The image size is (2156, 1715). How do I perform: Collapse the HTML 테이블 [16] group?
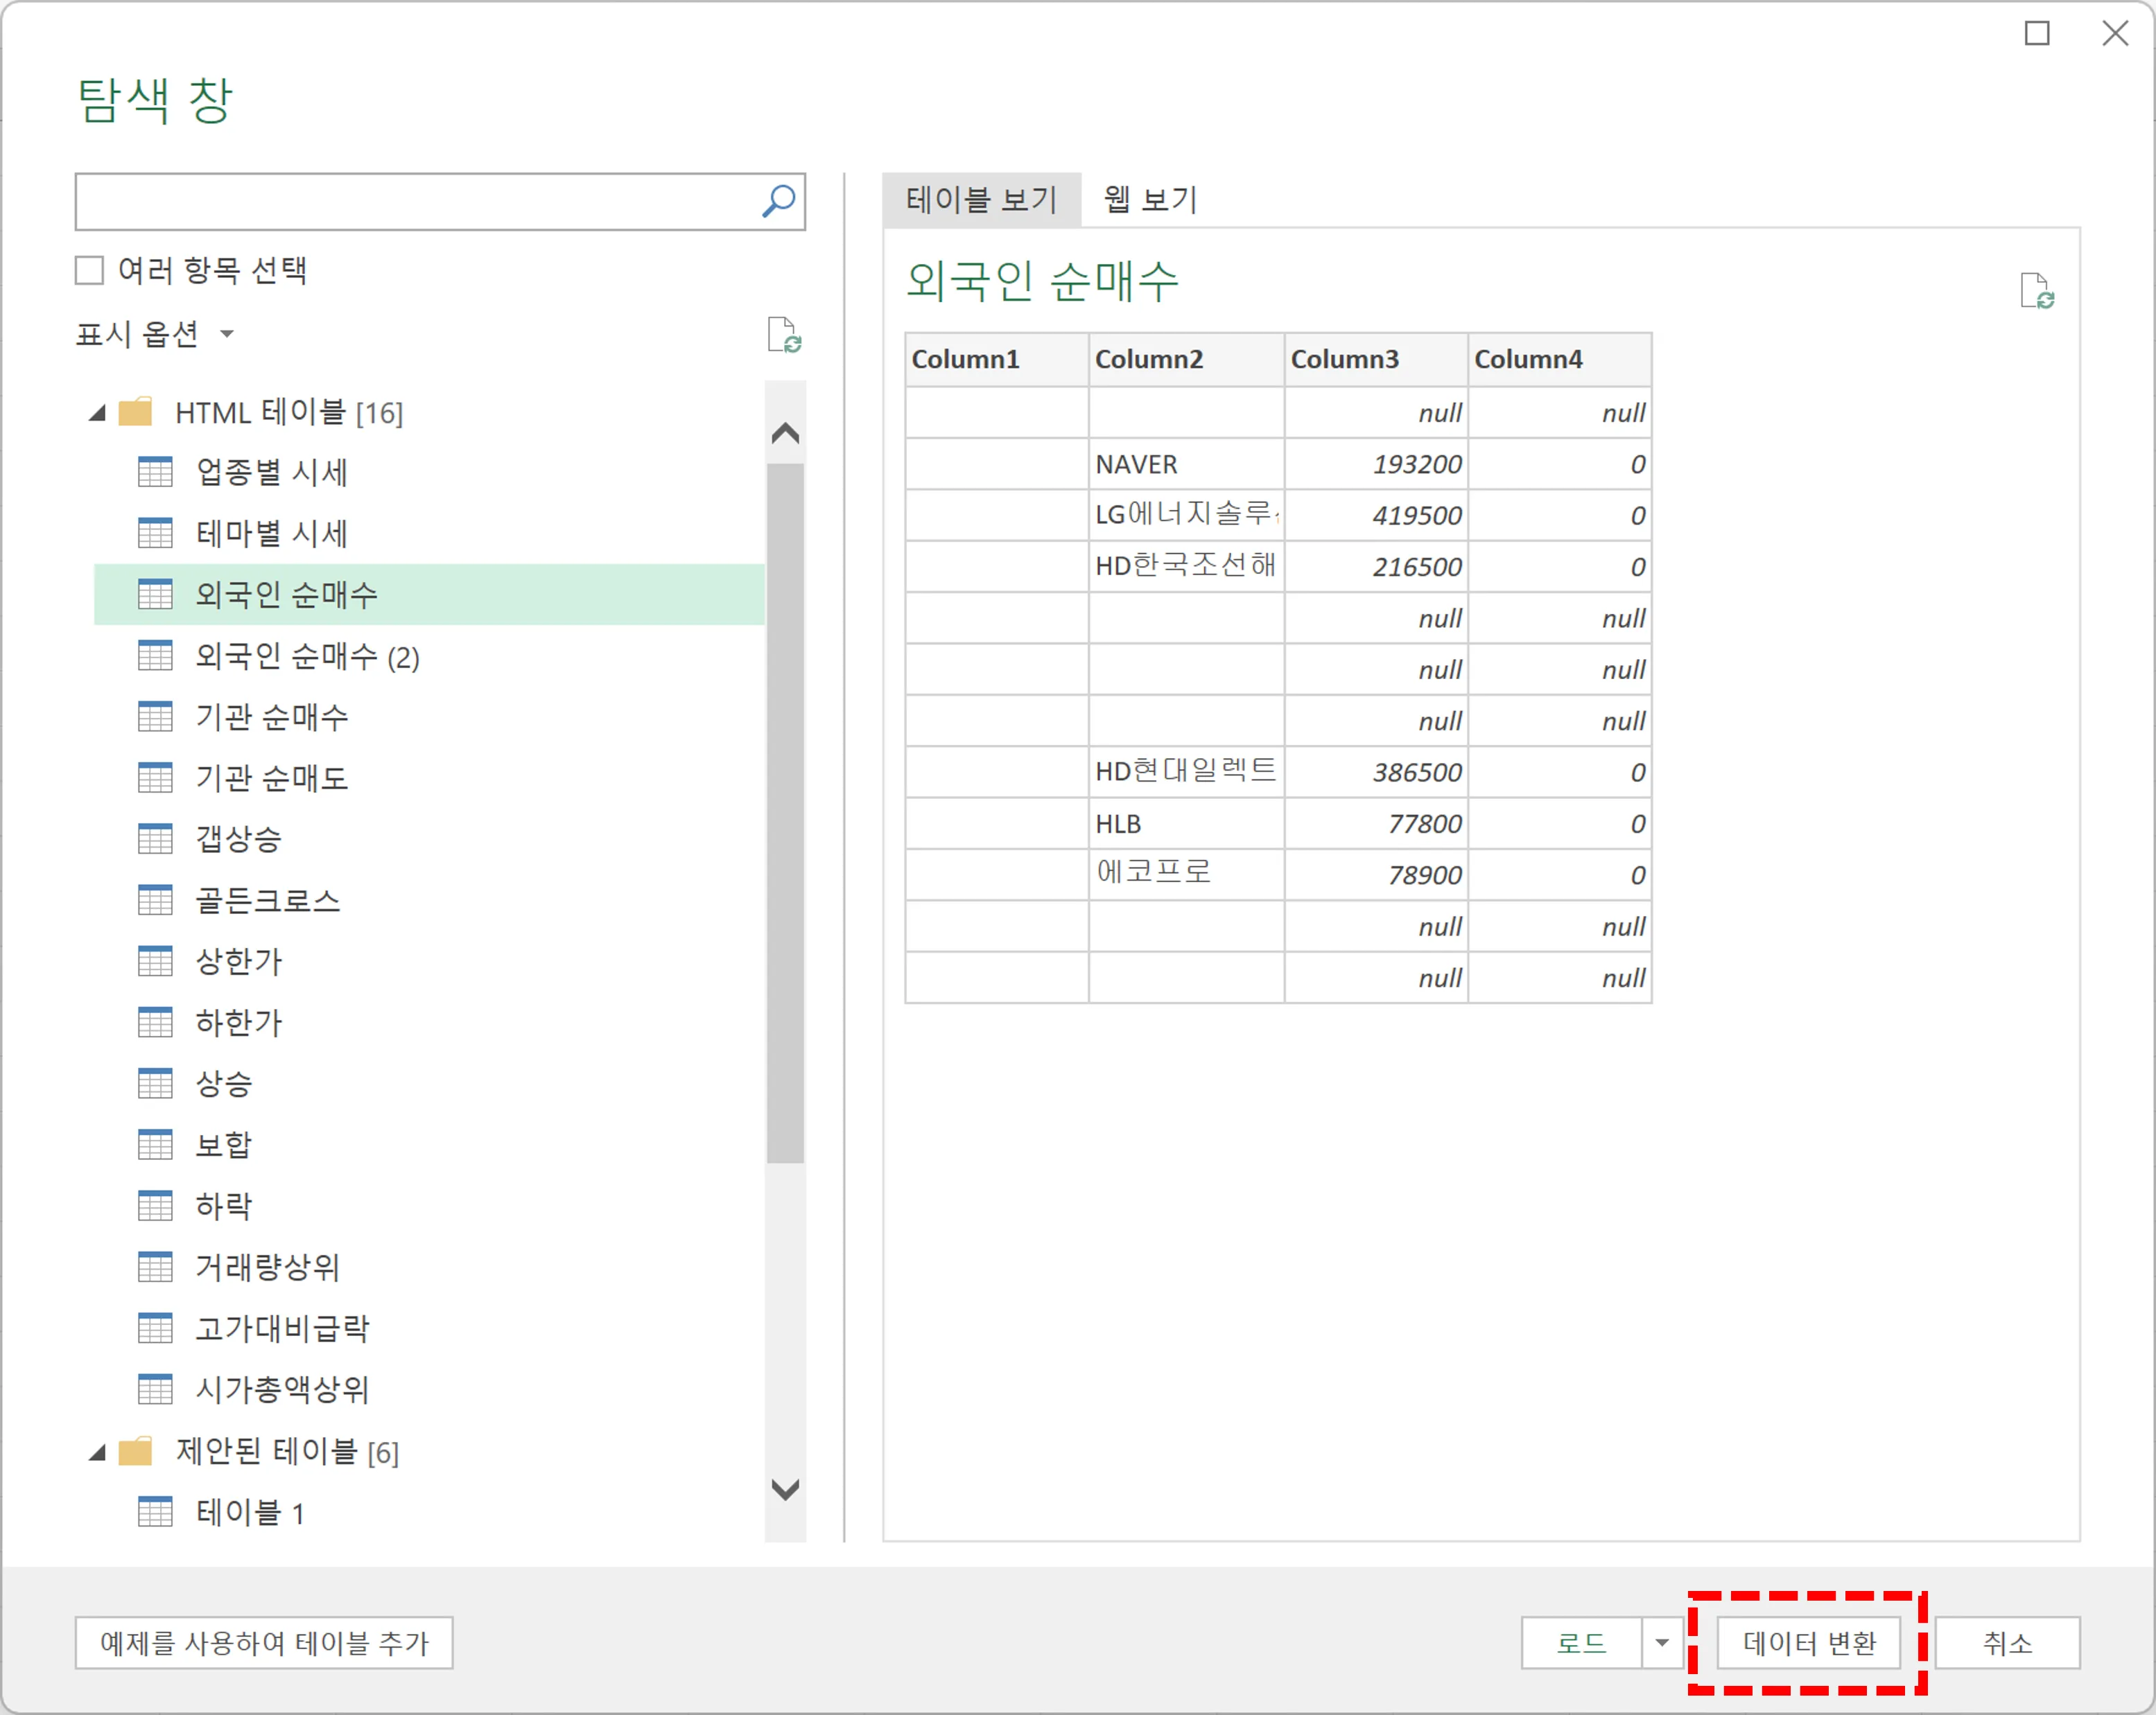click(97, 413)
